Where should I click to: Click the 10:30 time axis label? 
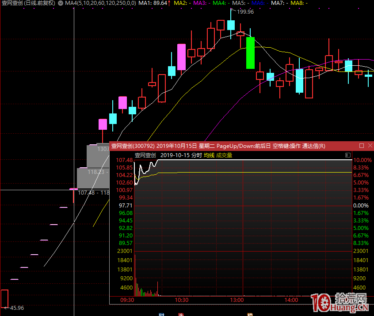(182, 300)
